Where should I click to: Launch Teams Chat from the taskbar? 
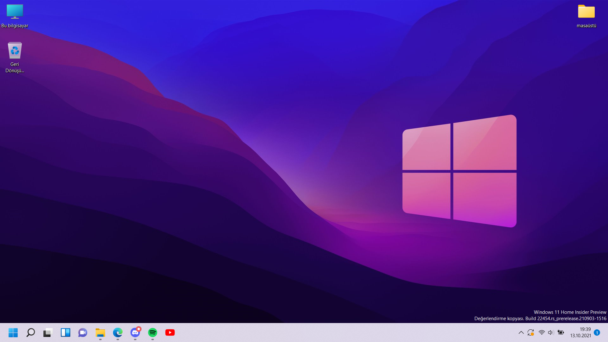point(83,332)
